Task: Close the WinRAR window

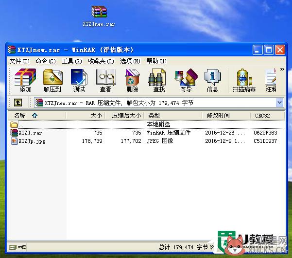Action: (x=280, y=50)
